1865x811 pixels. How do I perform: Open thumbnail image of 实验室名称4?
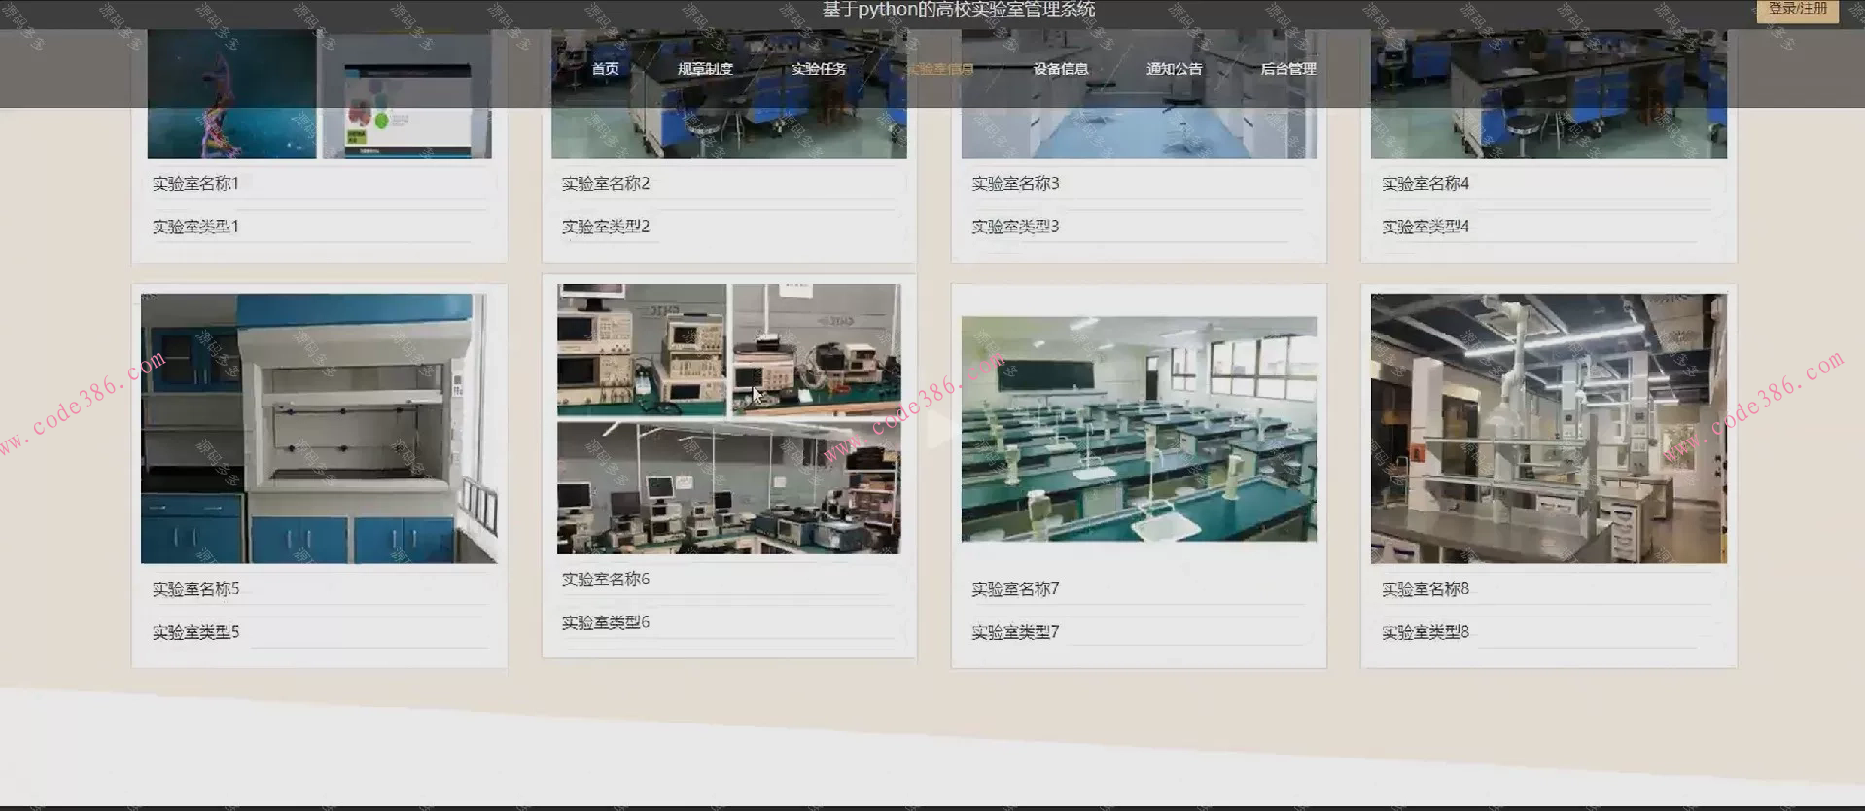[x=1549, y=93]
